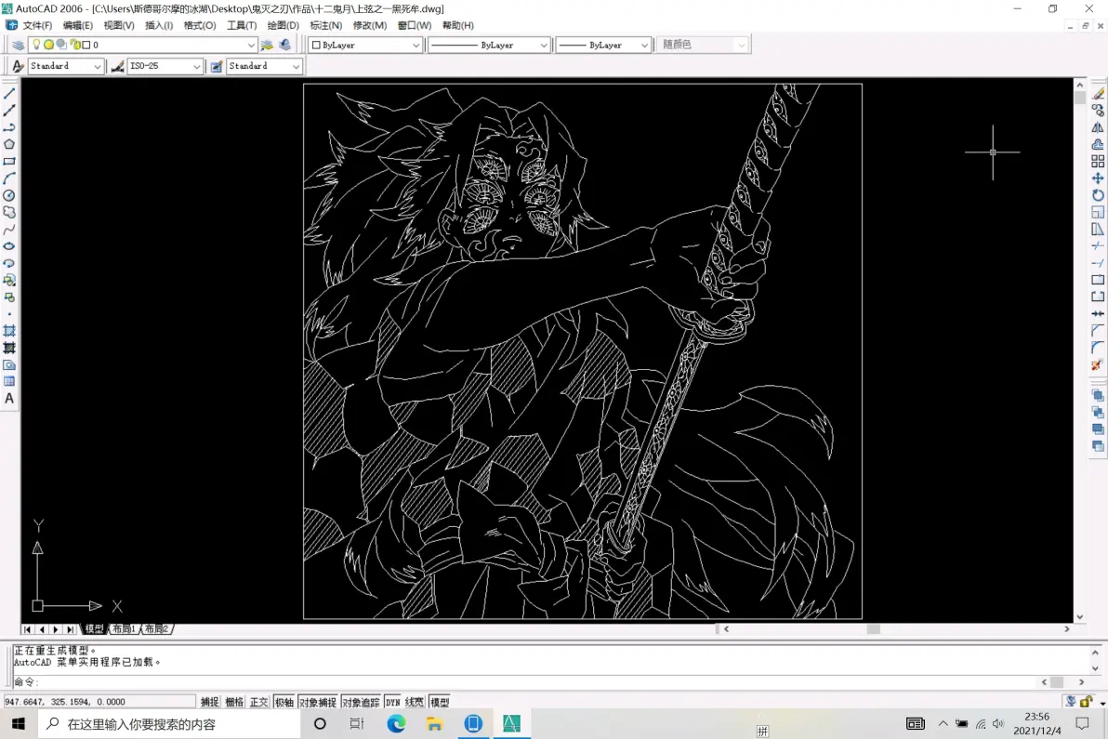1108x739 pixels.
Task: Select the Ellipse tool
Action: tap(9, 246)
